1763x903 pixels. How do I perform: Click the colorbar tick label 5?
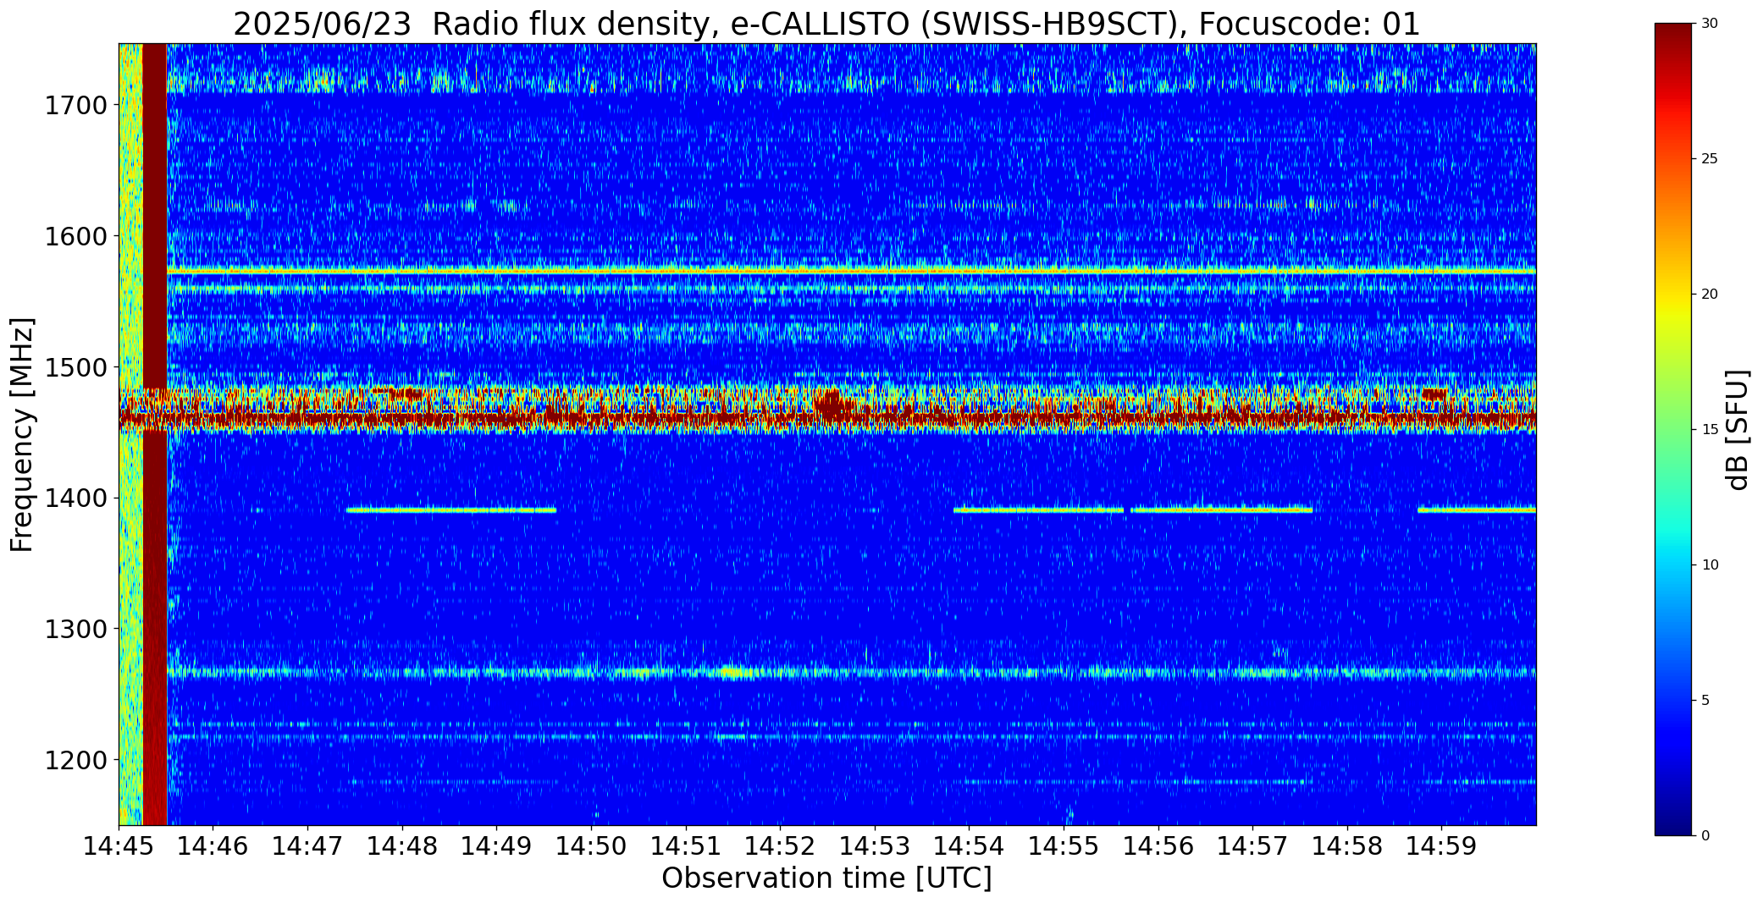coord(1705,700)
